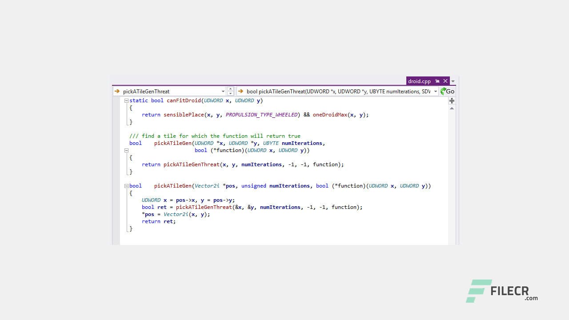Collapse the Vector2i pickATileGen overload
Viewport: 569px width, 320px height.
pos(126,186)
